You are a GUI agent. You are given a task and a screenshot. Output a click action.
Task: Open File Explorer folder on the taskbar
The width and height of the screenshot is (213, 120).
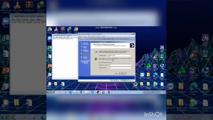(87, 92)
